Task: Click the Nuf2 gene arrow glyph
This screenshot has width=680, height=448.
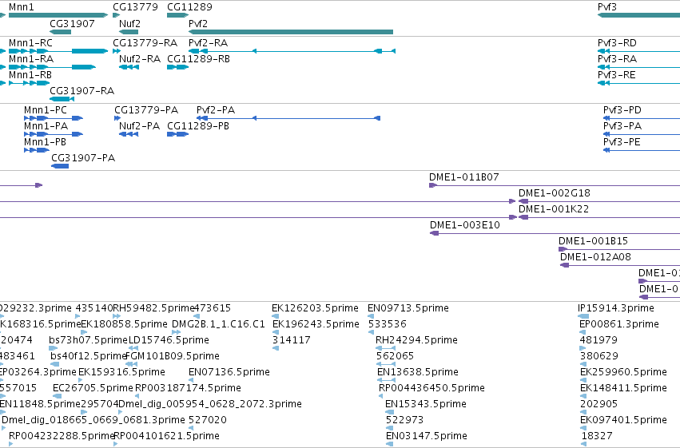Action: tap(129, 32)
